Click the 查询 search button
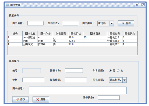This screenshot has height=106, width=149. tap(126, 23)
